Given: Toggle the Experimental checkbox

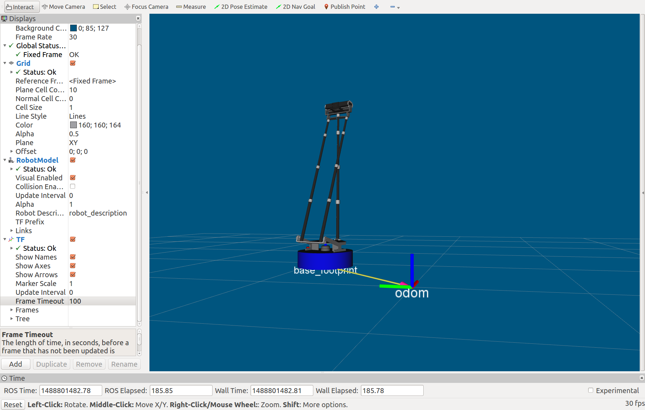Looking at the screenshot, I should [591, 390].
